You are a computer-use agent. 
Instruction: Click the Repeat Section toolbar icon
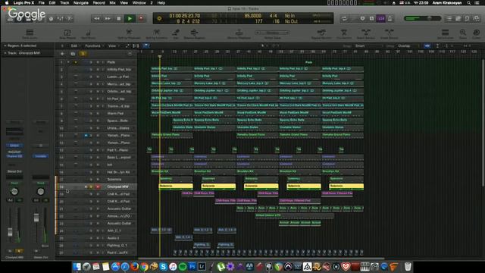321,33
